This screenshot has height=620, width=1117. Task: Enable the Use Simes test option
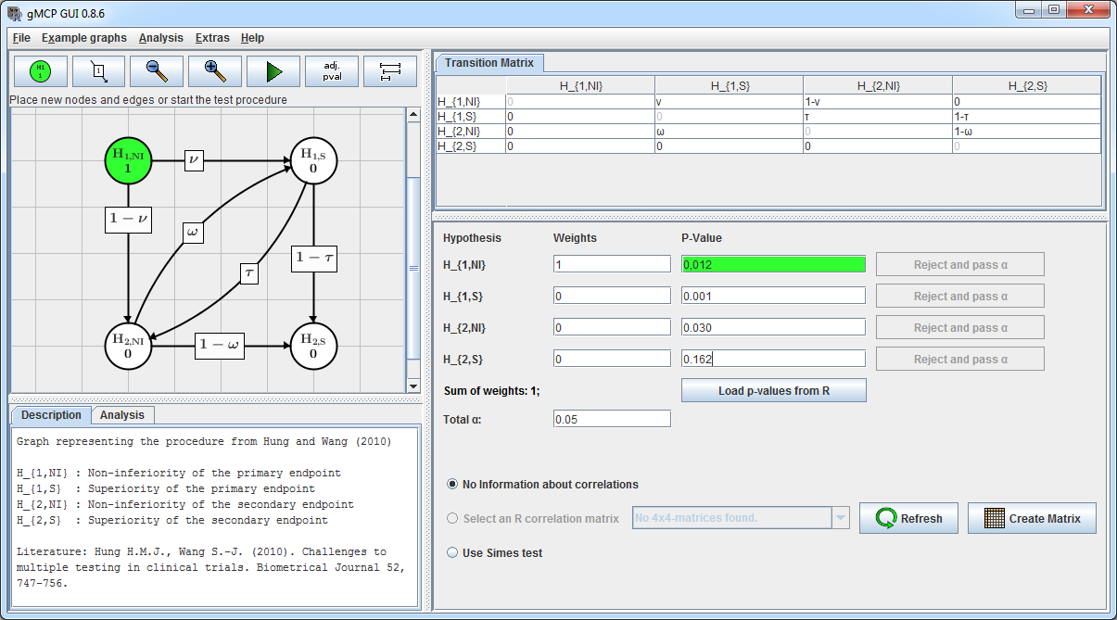pyautogui.click(x=453, y=552)
